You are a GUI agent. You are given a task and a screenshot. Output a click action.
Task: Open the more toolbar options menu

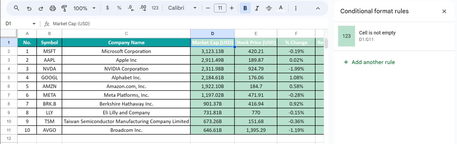[x=296, y=8]
